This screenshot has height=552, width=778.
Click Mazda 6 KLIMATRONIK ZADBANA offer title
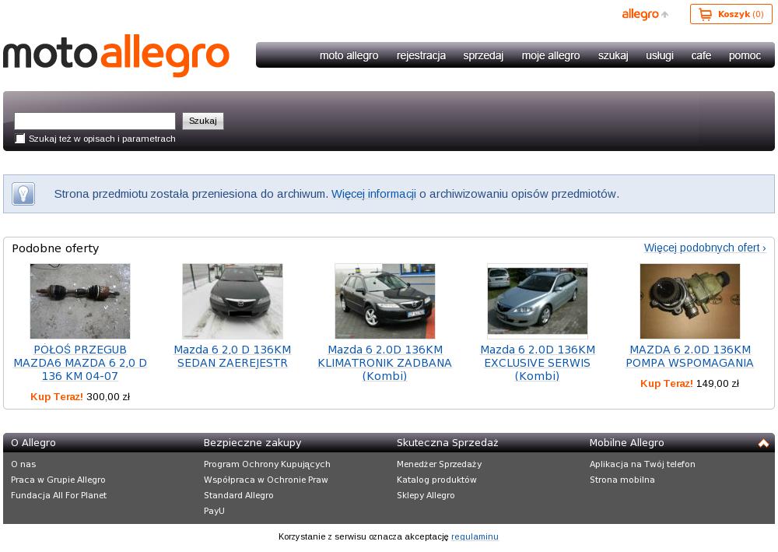click(385, 363)
